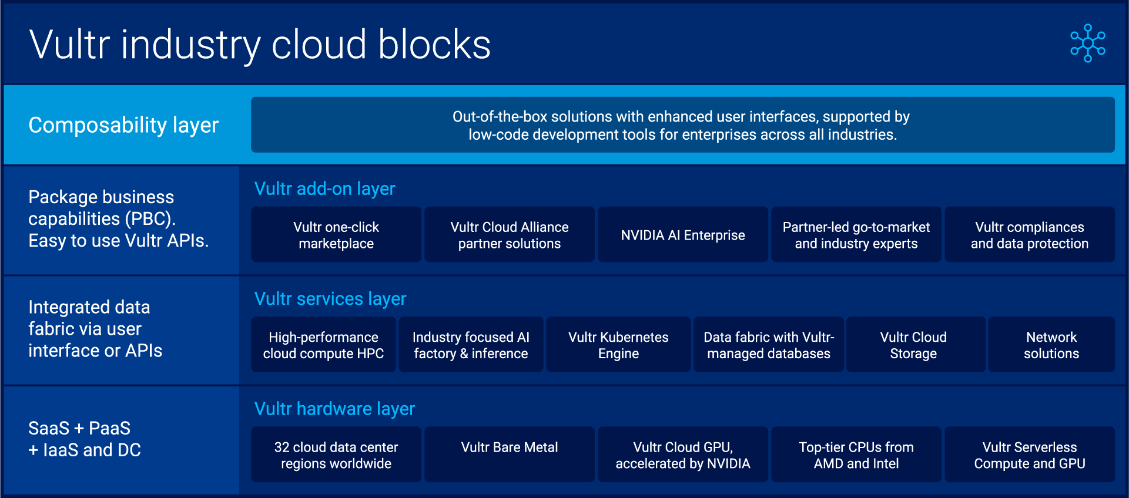Select 'Data fabric with Vultr-managed databases' block
This screenshot has width=1129, height=498.
pos(769,345)
